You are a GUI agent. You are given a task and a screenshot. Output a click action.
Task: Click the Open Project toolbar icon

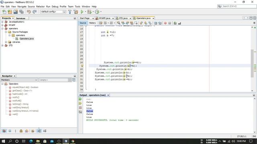click(16, 12)
